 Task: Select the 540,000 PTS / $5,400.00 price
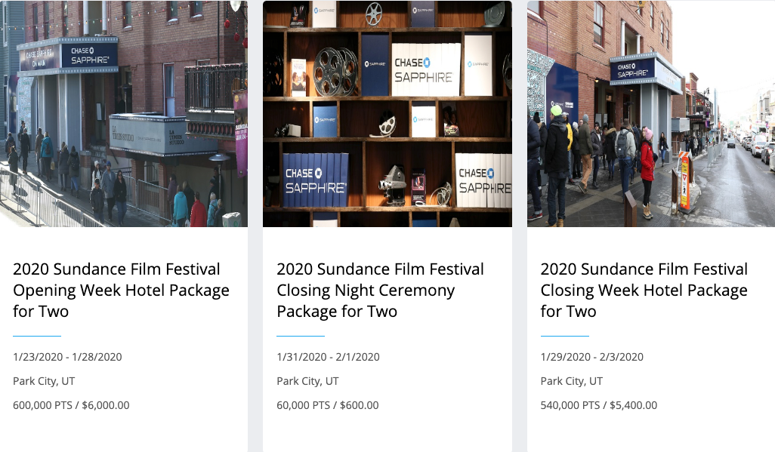click(598, 405)
